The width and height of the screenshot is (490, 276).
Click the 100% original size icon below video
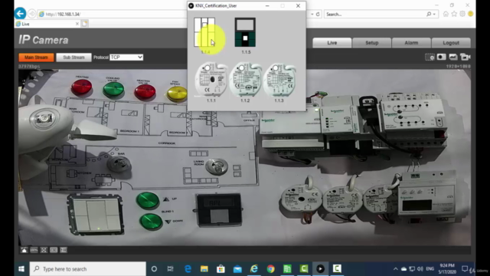pos(34,250)
